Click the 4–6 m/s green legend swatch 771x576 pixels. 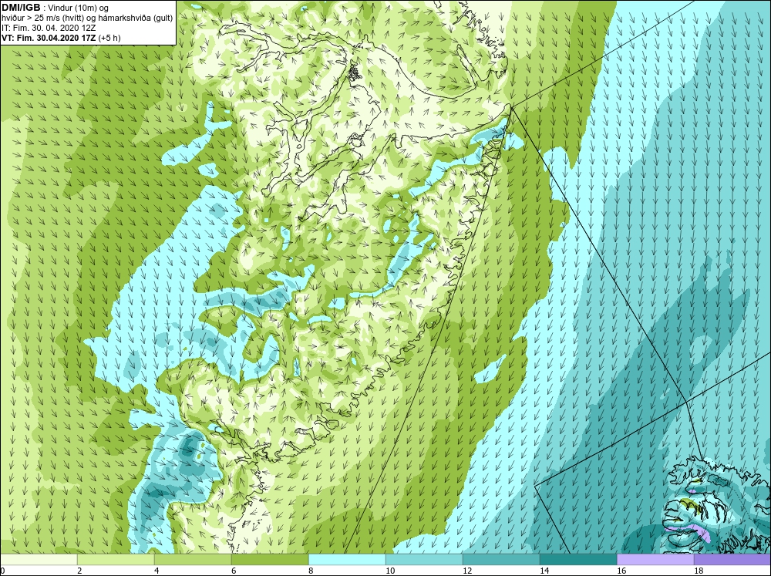pos(193,560)
